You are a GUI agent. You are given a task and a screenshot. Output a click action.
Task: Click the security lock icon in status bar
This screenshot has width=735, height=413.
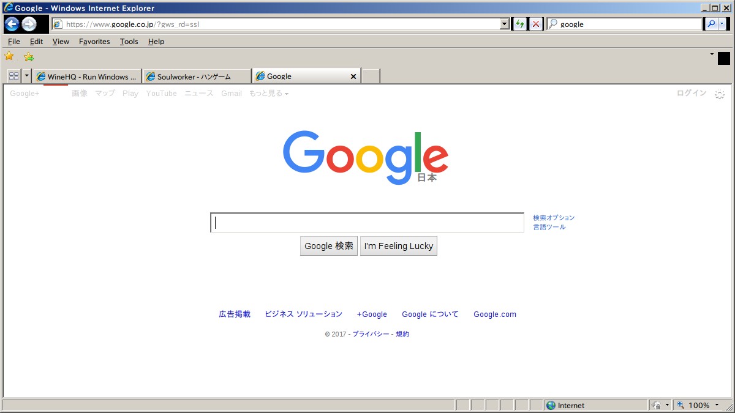tap(657, 405)
